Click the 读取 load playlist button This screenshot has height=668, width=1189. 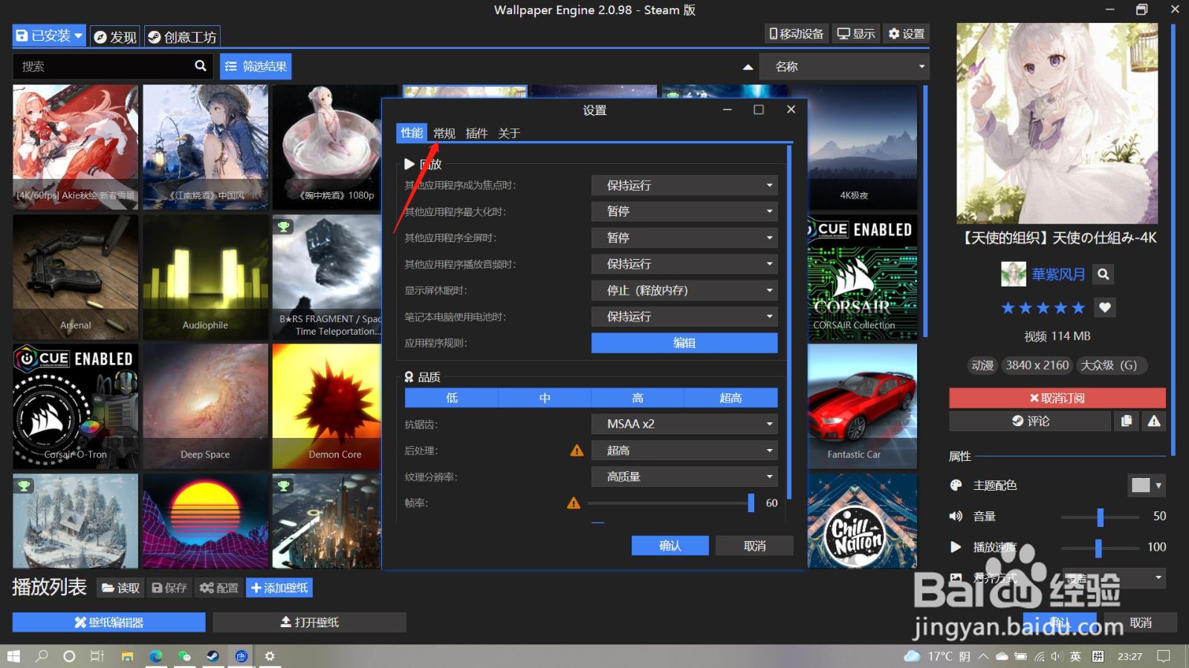point(121,588)
